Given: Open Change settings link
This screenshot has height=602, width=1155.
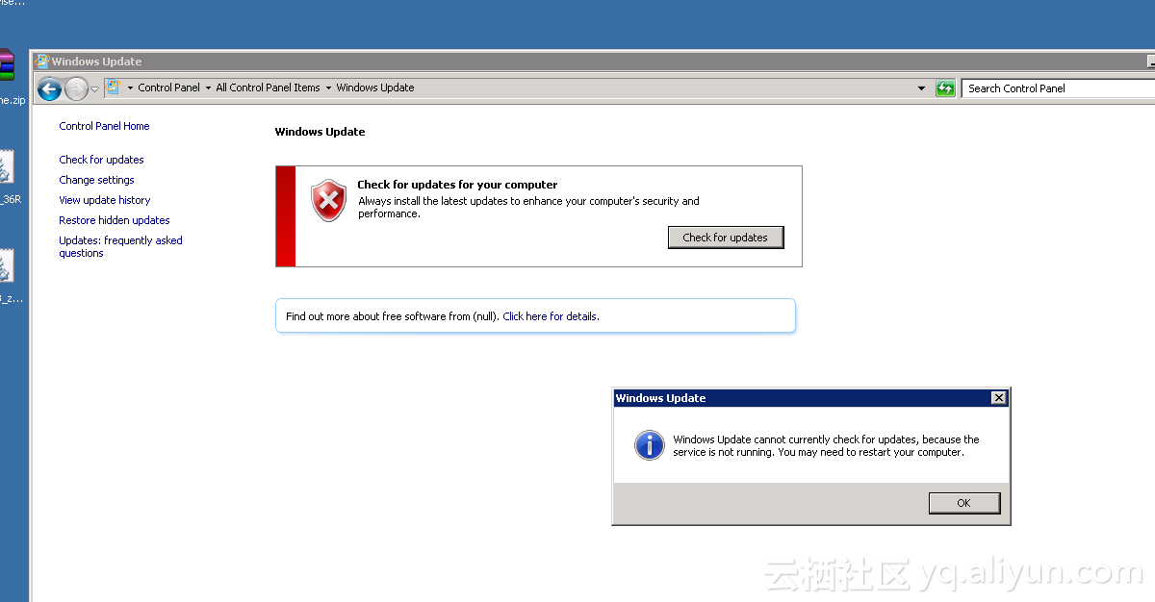Looking at the screenshot, I should [96, 180].
